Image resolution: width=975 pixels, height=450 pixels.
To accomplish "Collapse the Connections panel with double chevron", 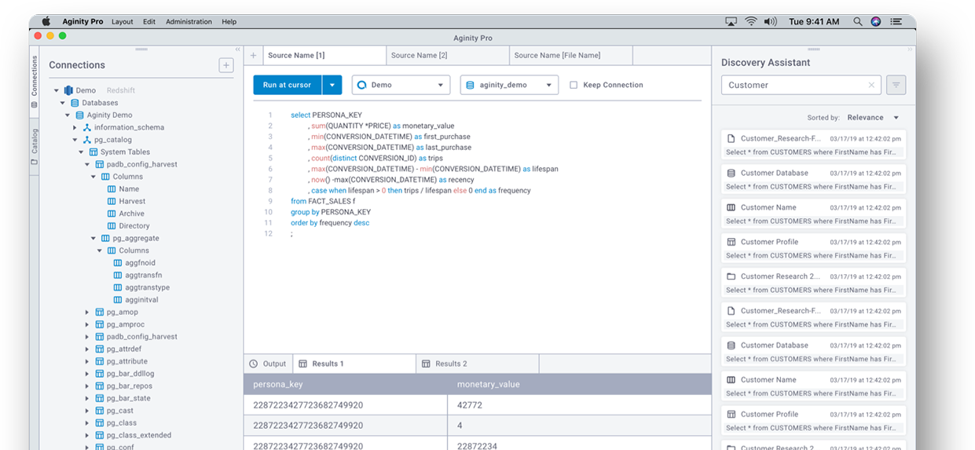I will click(238, 49).
